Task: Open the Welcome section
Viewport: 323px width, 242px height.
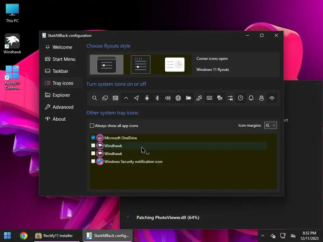Action: point(62,47)
